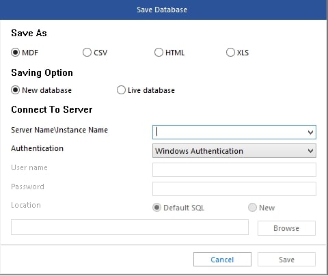Image resolution: width=328 pixels, height=276 pixels.
Task: Select Default SQL location radio button
Action: pyautogui.click(x=156, y=208)
